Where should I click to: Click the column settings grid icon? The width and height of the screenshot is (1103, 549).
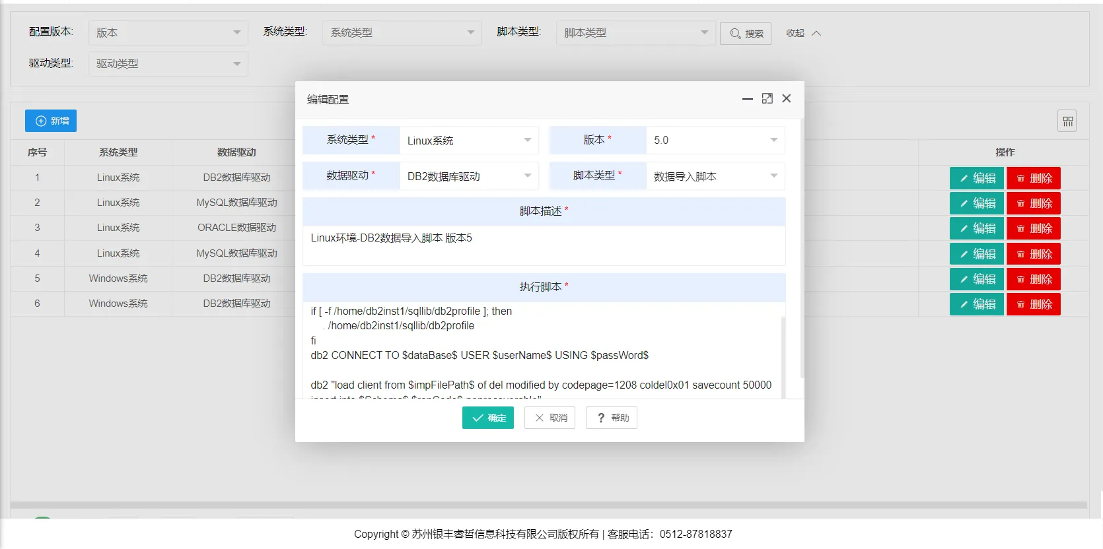click(1067, 121)
